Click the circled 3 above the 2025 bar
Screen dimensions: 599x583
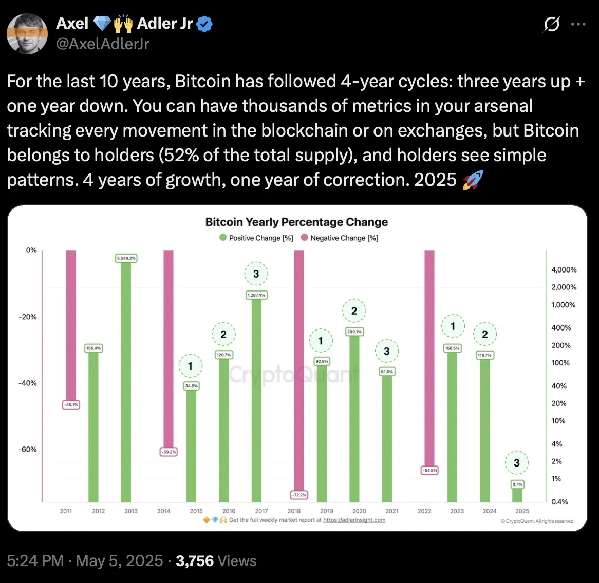pyautogui.click(x=517, y=463)
